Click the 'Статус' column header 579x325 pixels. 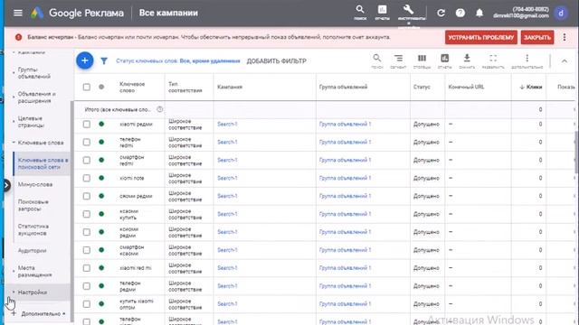422,87
